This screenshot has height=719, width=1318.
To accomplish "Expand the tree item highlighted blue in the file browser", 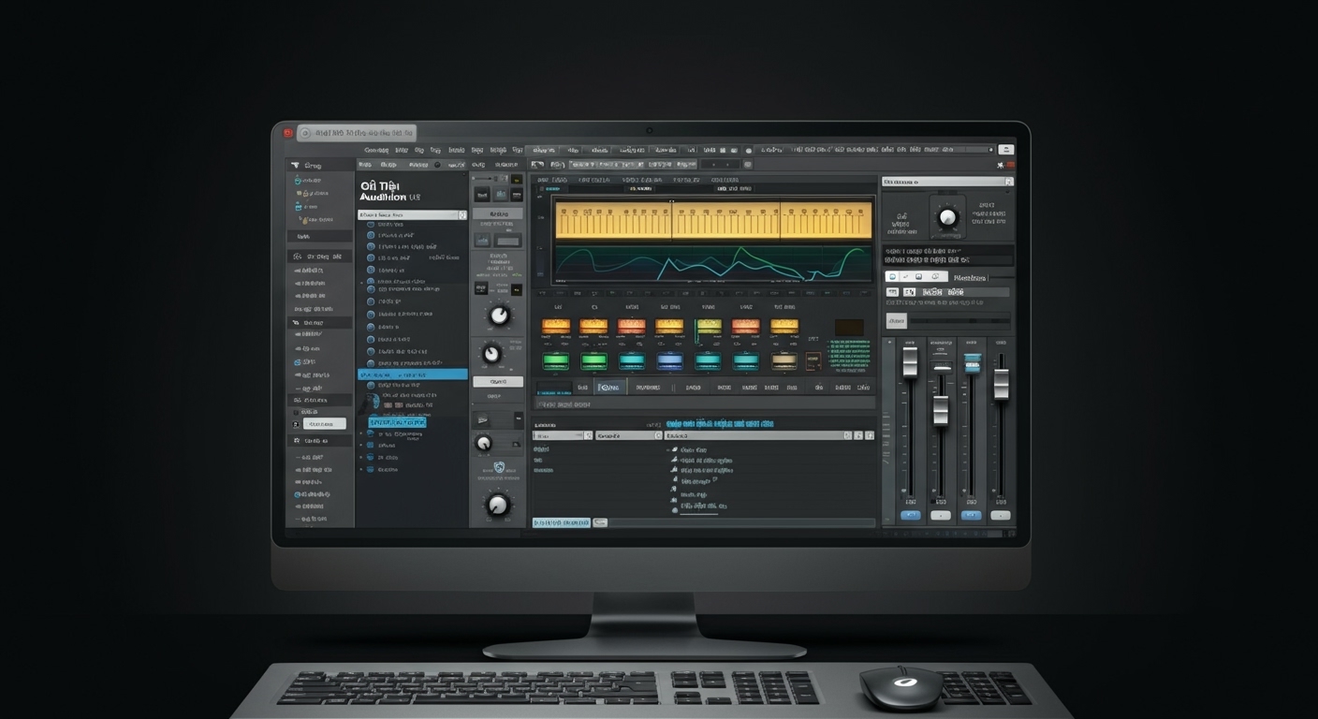I will click(412, 373).
